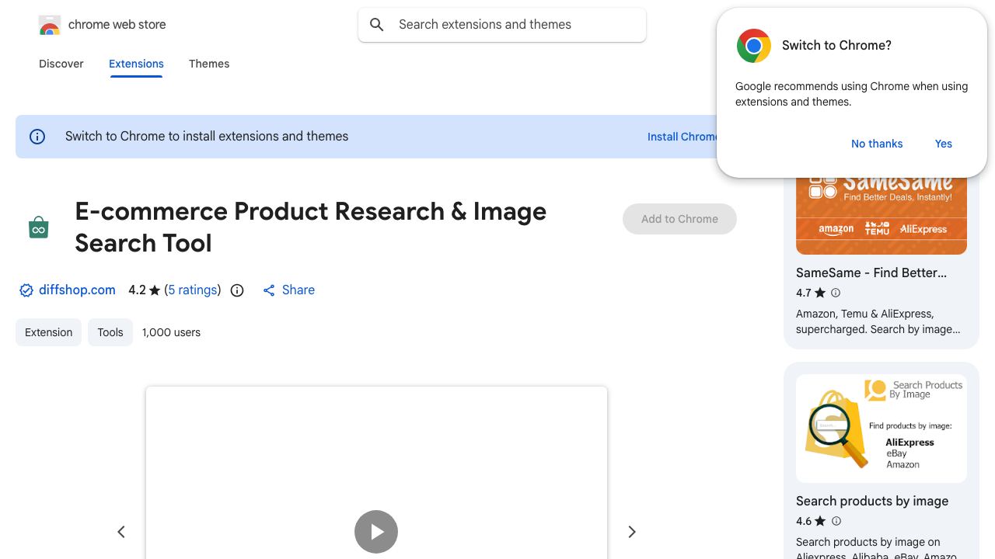The width and height of the screenshot is (995, 559).
Task: Play the extension preview video
Action: 376,532
